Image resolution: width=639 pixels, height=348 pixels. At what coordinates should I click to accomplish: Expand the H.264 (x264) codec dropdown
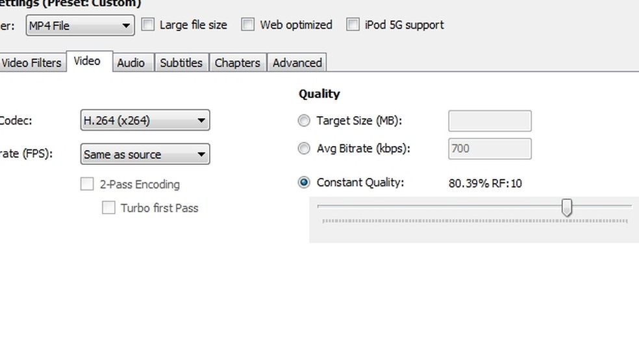[145, 120]
